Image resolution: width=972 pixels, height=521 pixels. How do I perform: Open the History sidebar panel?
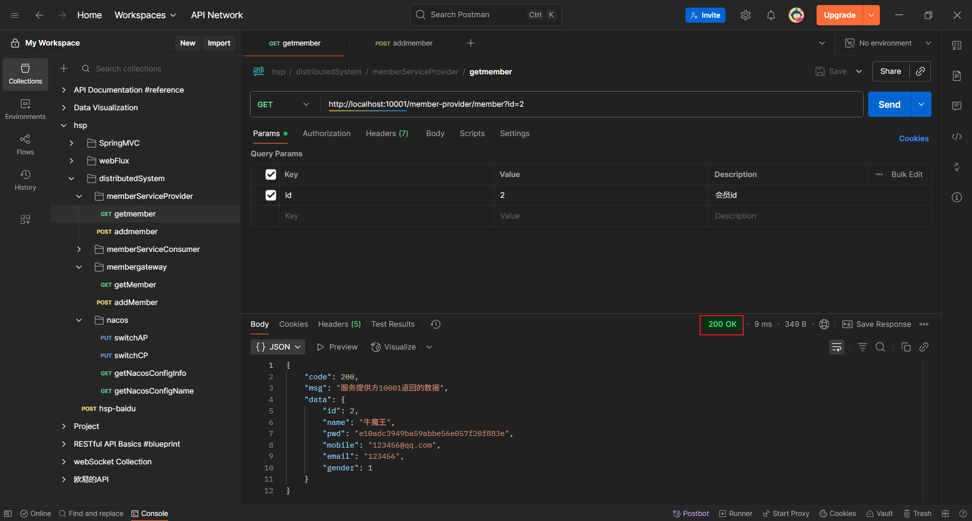click(x=25, y=180)
